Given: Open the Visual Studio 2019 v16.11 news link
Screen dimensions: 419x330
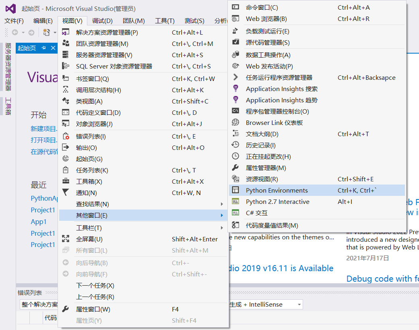Looking at the screenshot, I should 281,268.
